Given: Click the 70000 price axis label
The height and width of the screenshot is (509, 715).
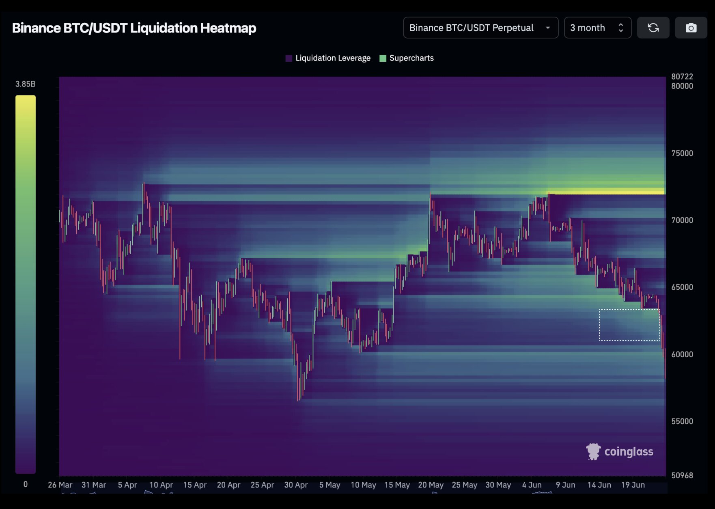Looking at the screenshot, I should (682, 220).
